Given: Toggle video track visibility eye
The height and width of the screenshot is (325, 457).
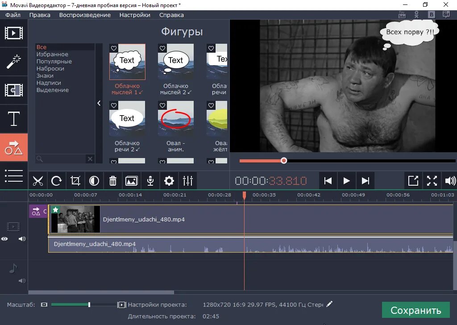Looking at the screenshot, I should click(4, 239).
